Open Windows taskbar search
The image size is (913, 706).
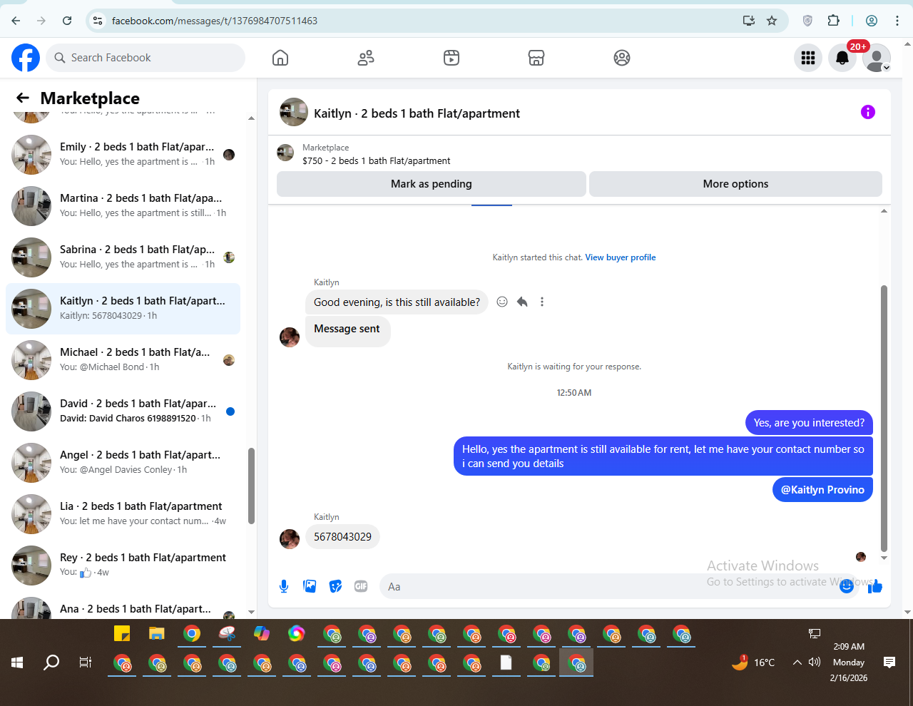[x=51, y=662]
